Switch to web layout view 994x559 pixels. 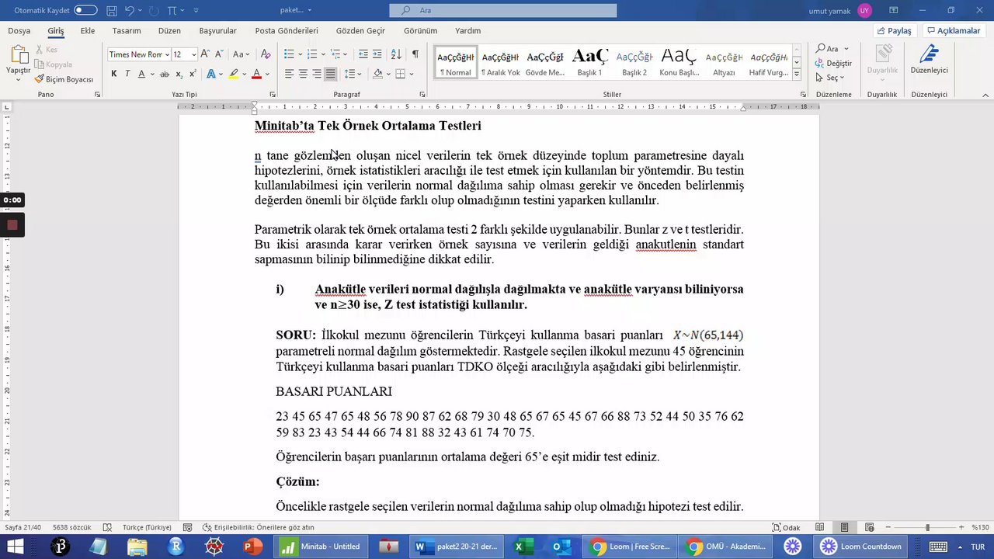[868, 527]
